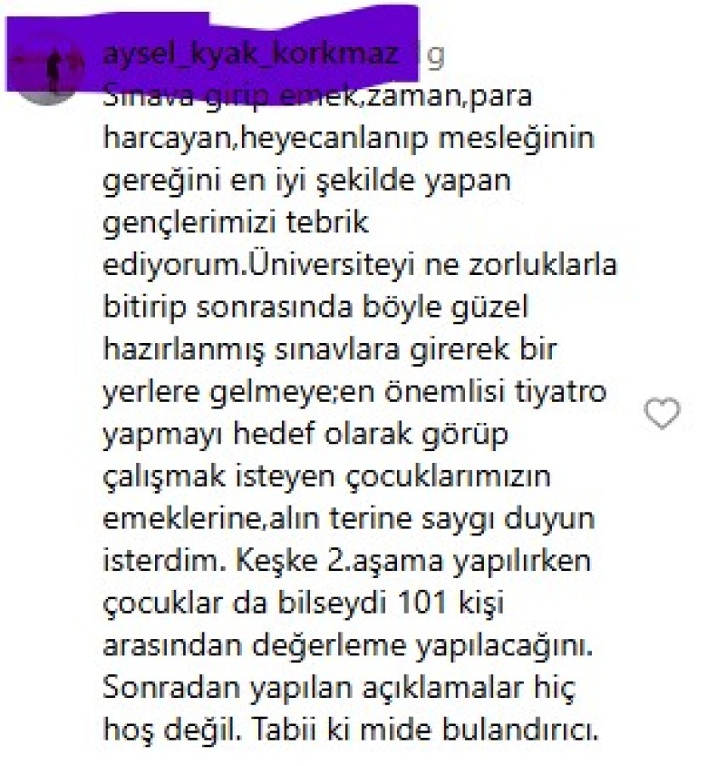
Task: Click the line starting 'harcayan,heyecanlanıp'
Action: (x=348, y=139)
